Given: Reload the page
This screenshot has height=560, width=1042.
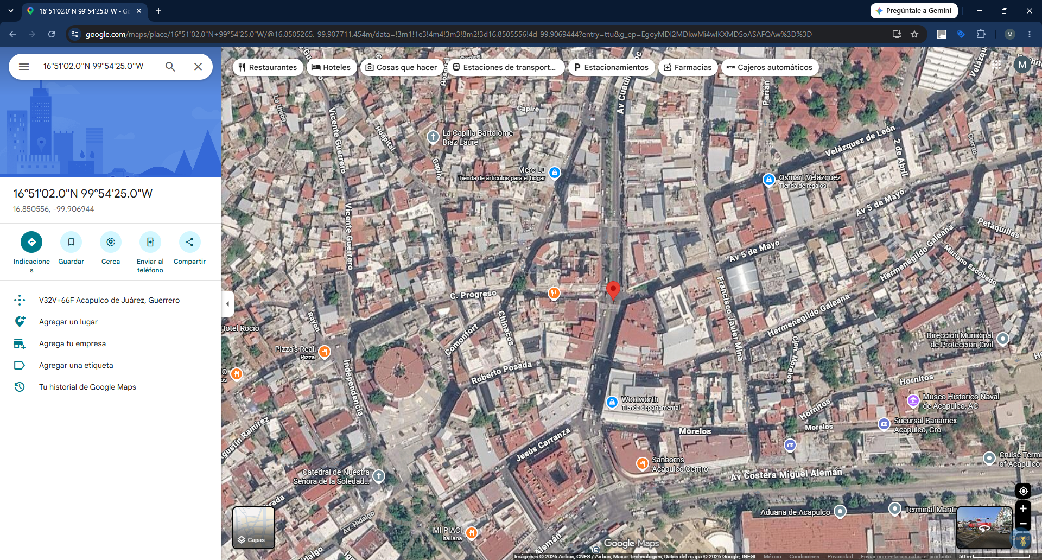Looking at the screenshot, I should (52, 34).
